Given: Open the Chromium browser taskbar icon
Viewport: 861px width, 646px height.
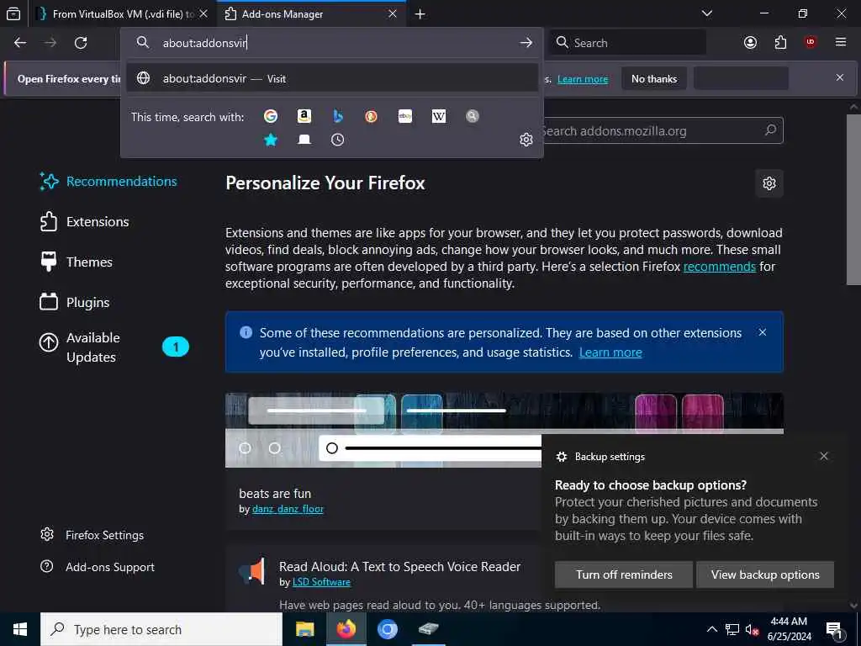Looking at the screenshot, I should pyautogui.click(x=387, y=629).
